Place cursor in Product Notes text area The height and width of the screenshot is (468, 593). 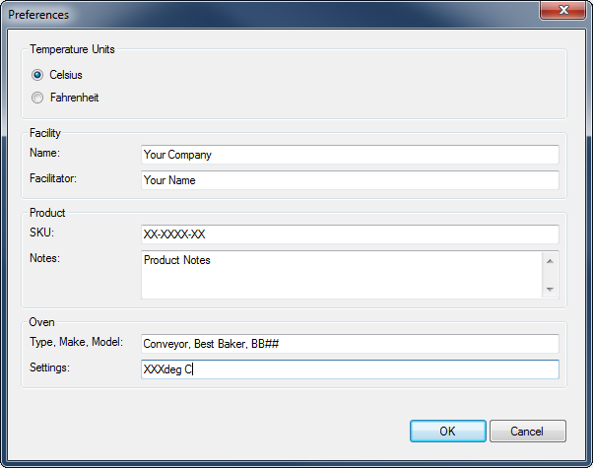pyautogui.click(x=340, y=274)
